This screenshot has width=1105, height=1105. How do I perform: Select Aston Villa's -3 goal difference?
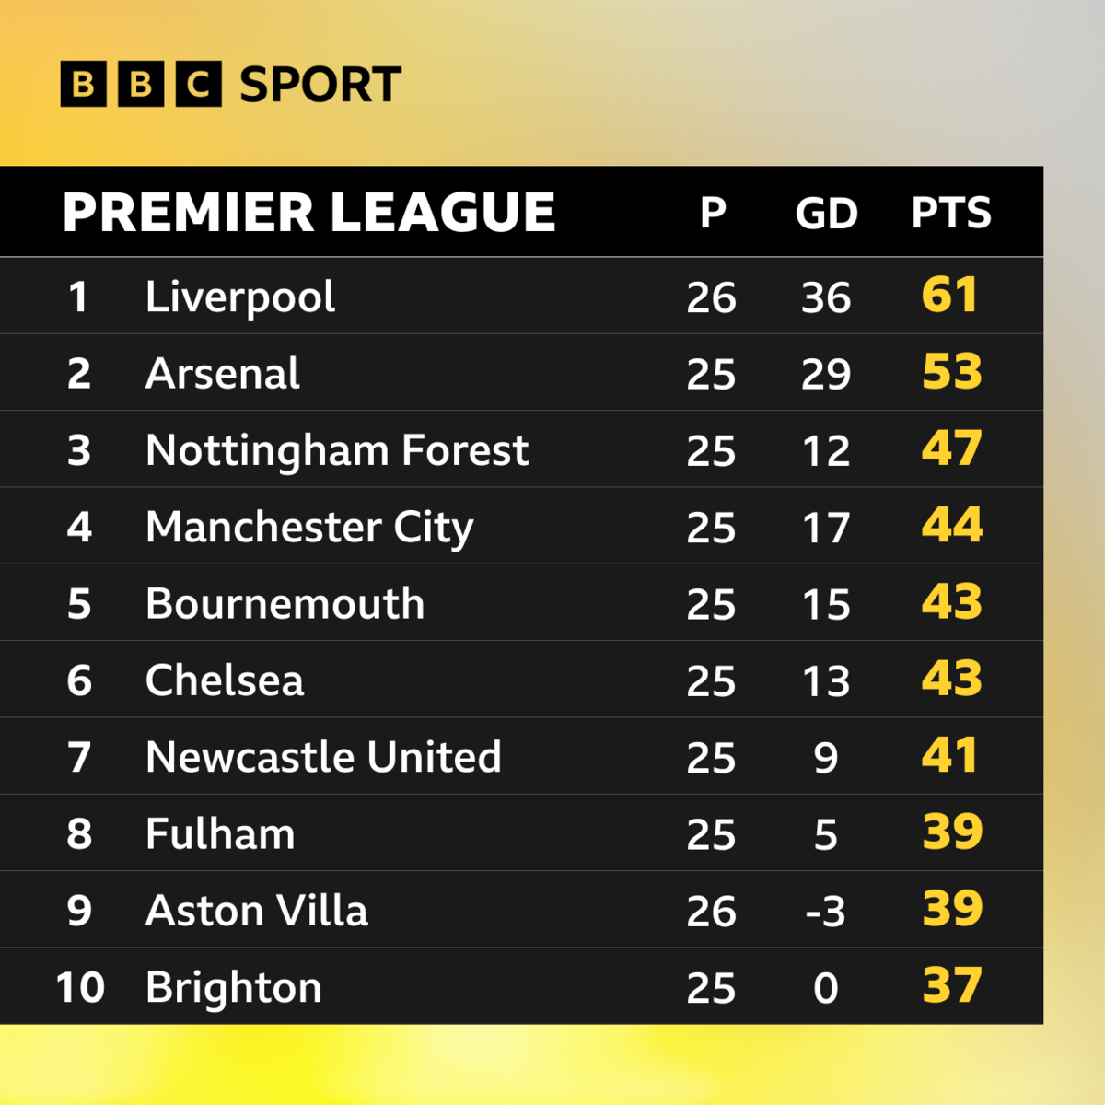(825, 912)
